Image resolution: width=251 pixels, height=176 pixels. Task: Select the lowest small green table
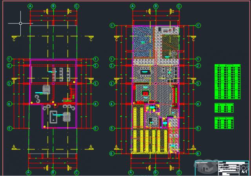coord(224,123)
